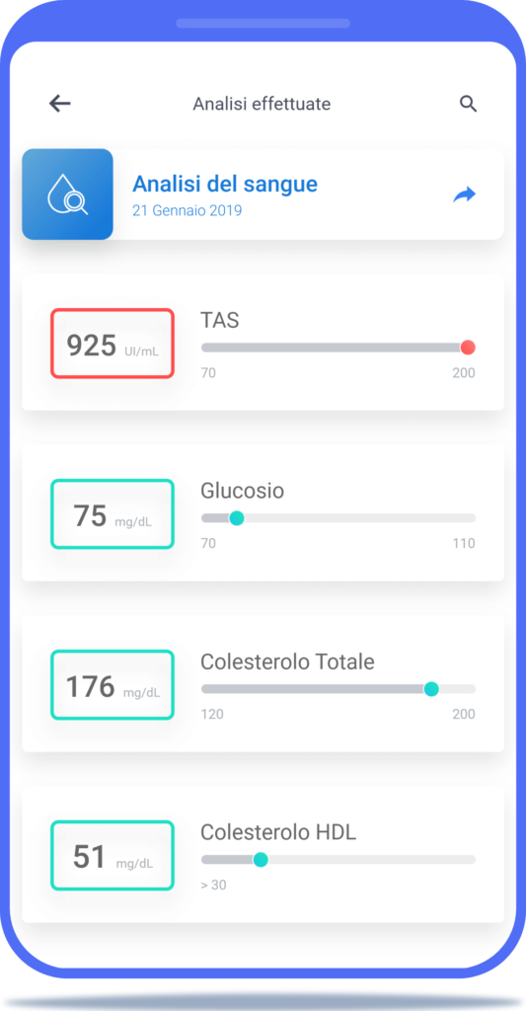Select the Colesterolo HDL slider knob
The height and width of the screenshot is (1011, 526).
click(x=261, y=860)
